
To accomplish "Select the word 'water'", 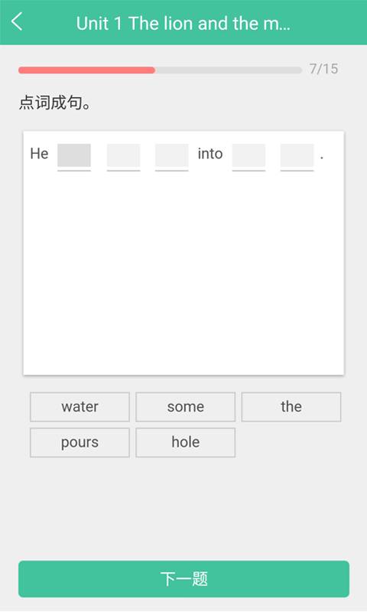I will point(80,407).
